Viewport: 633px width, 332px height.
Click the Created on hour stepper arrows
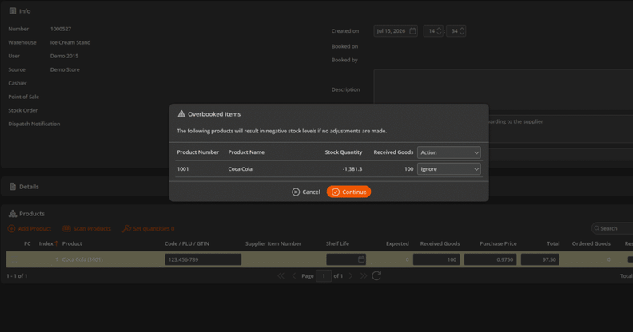tap(439, 31)
